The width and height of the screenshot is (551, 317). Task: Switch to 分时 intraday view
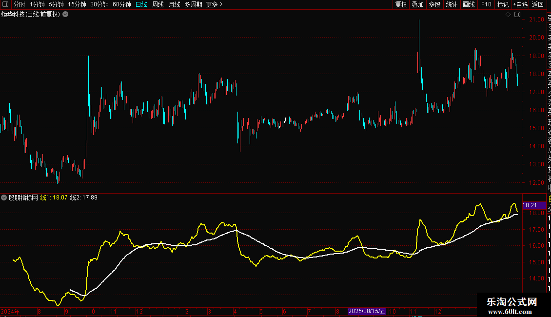click(x=20, y=4)
